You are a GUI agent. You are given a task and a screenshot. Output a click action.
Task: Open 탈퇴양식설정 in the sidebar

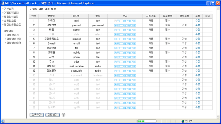point(11,17)
